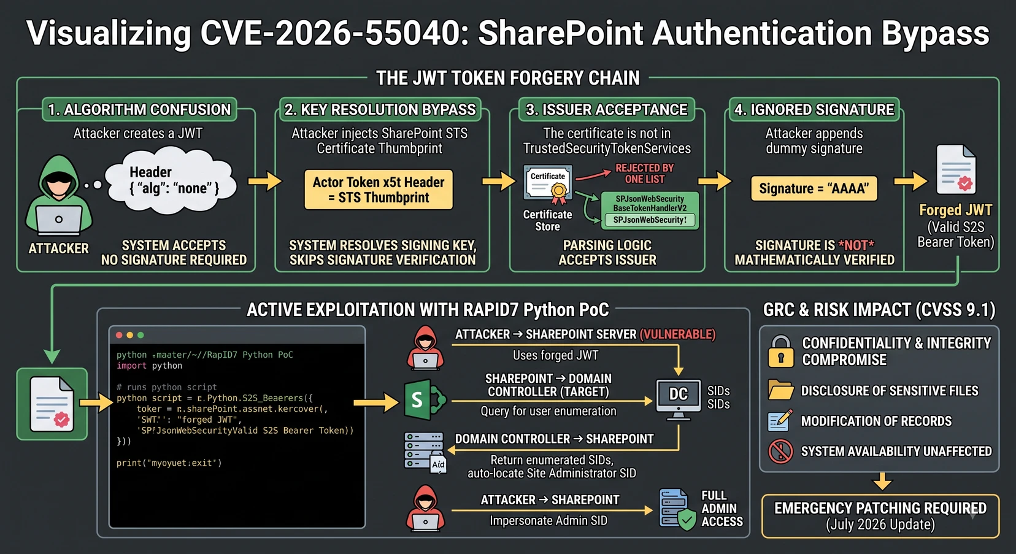This screenshot has width=1016, height=554.
Task: Click the 1. ALGORITHM CONFUSION header label
Action: 139,109
